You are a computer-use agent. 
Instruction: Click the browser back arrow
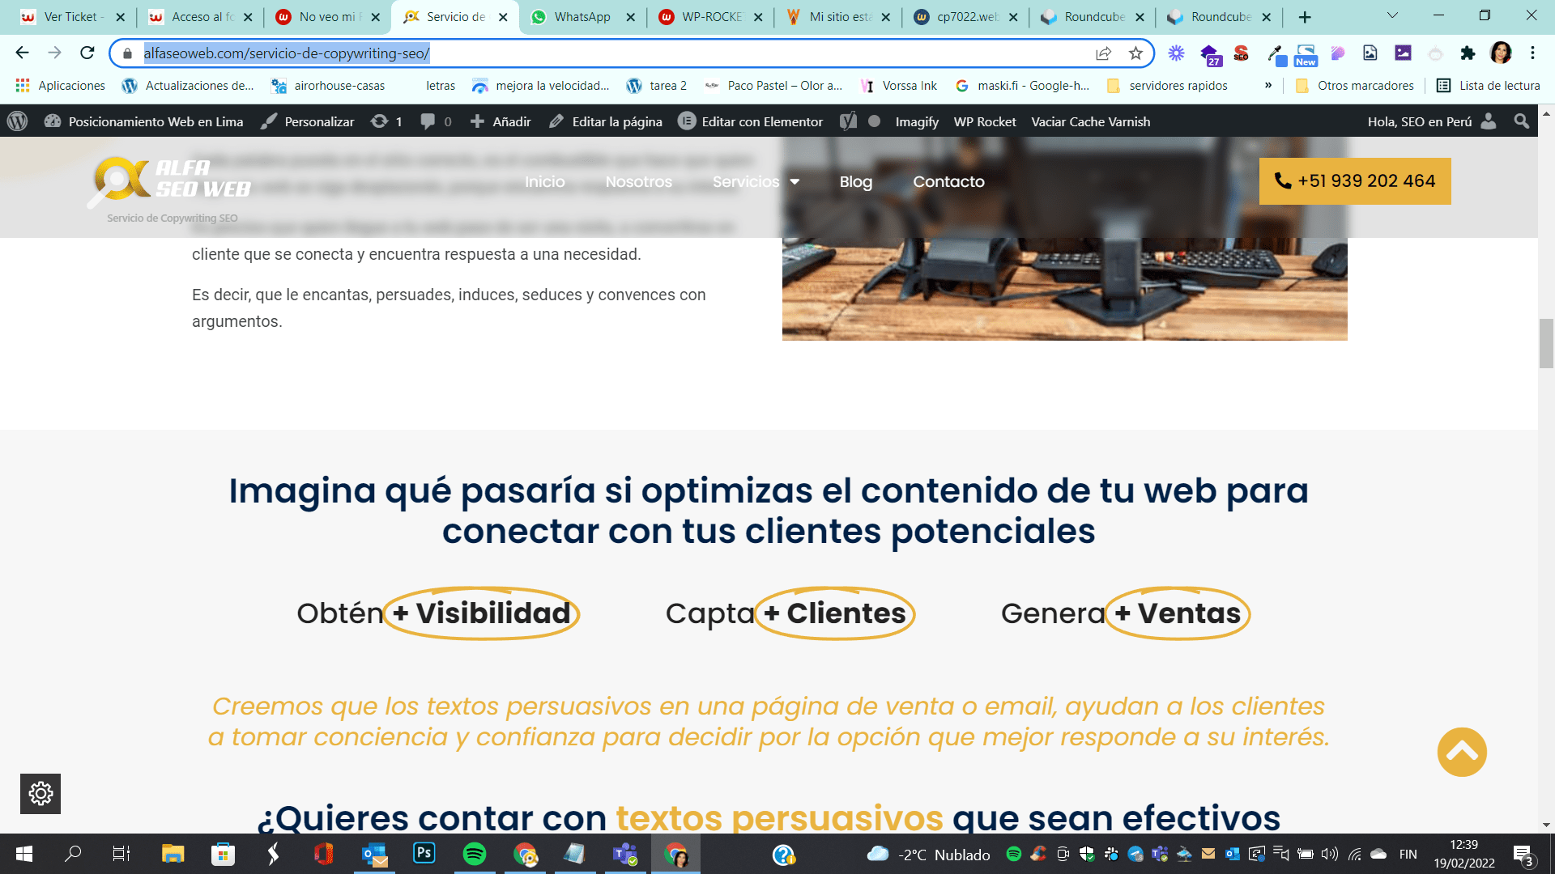[x=22, y=53]
